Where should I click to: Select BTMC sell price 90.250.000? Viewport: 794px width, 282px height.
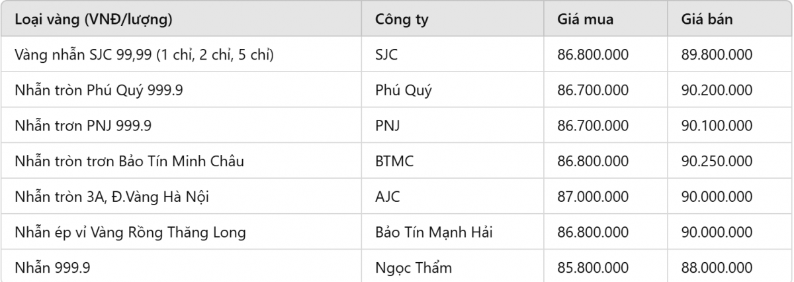717,161
